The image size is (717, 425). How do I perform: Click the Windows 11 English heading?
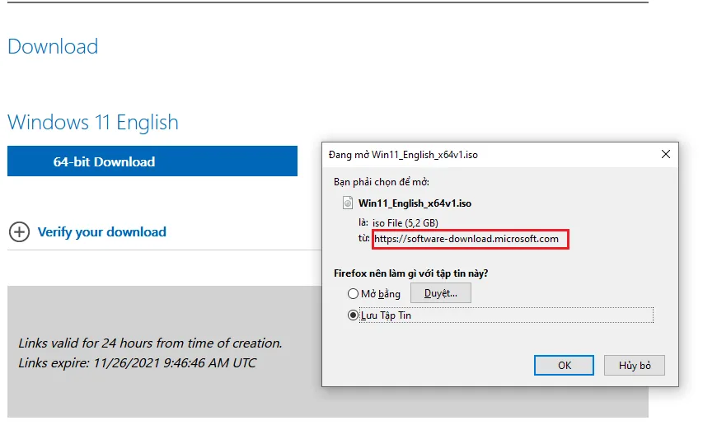click(x=93, y=123)
